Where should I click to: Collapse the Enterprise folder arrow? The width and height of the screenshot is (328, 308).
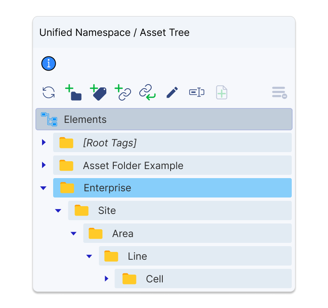[x=43, y=188]
